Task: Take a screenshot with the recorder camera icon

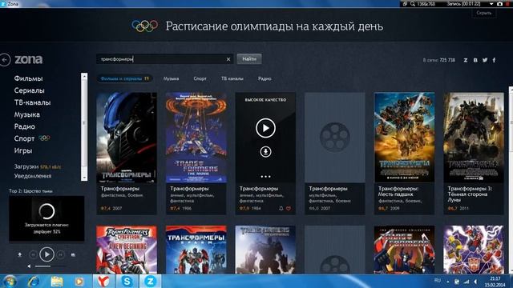Action: tap(499, 3)
